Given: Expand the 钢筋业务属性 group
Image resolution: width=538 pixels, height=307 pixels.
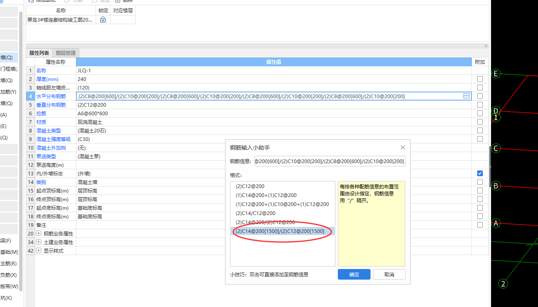Looking at the screenshot, I should (x=39, y=233).
